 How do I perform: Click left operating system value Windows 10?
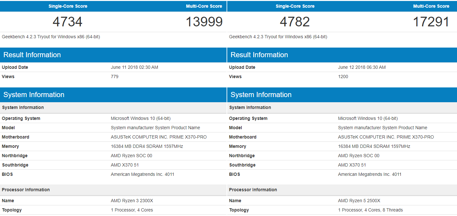point(141,118)
